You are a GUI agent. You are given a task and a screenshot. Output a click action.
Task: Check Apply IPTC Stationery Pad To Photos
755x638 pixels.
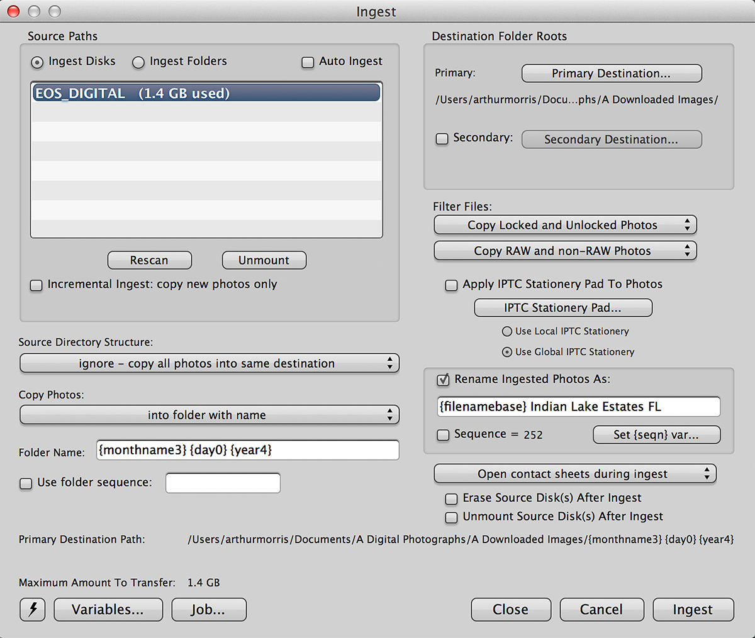click(x=451, y=285)
